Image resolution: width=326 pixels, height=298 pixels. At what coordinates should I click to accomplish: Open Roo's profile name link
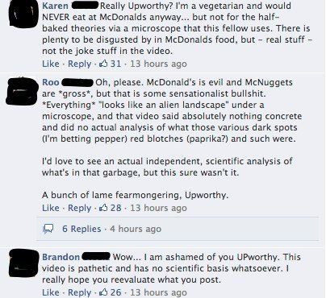[51, 82]
